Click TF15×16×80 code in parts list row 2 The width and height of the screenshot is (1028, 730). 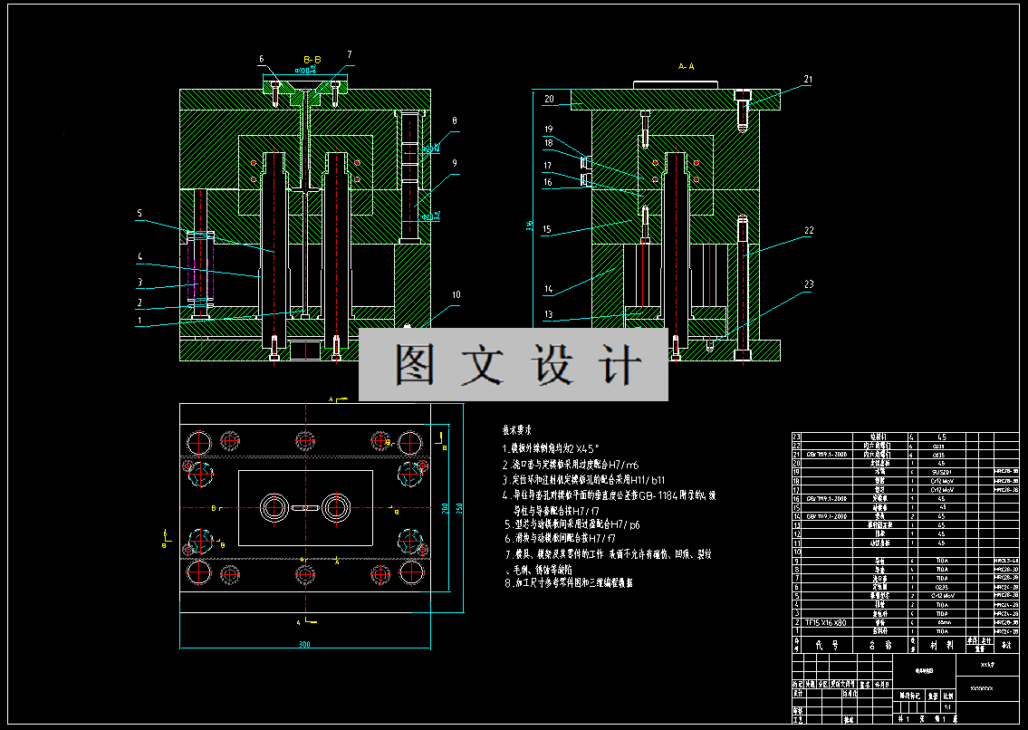(x=825, y=622)
